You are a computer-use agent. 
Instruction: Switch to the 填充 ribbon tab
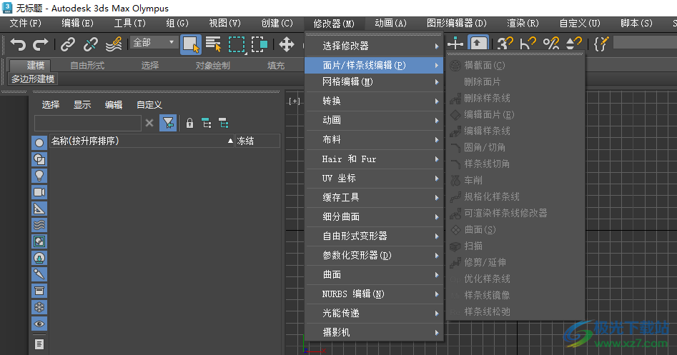click(276, 66)
